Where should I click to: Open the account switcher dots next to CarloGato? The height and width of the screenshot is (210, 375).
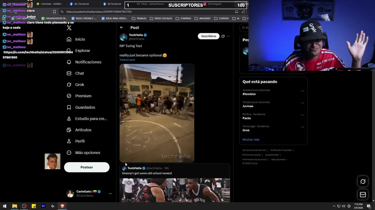[110, 193]
